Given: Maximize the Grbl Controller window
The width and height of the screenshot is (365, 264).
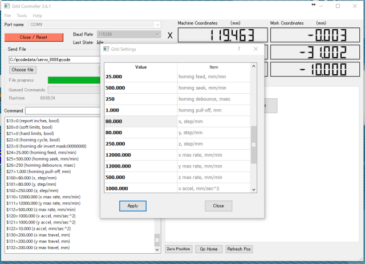Looking at the screenshot, I should point(338,6).
